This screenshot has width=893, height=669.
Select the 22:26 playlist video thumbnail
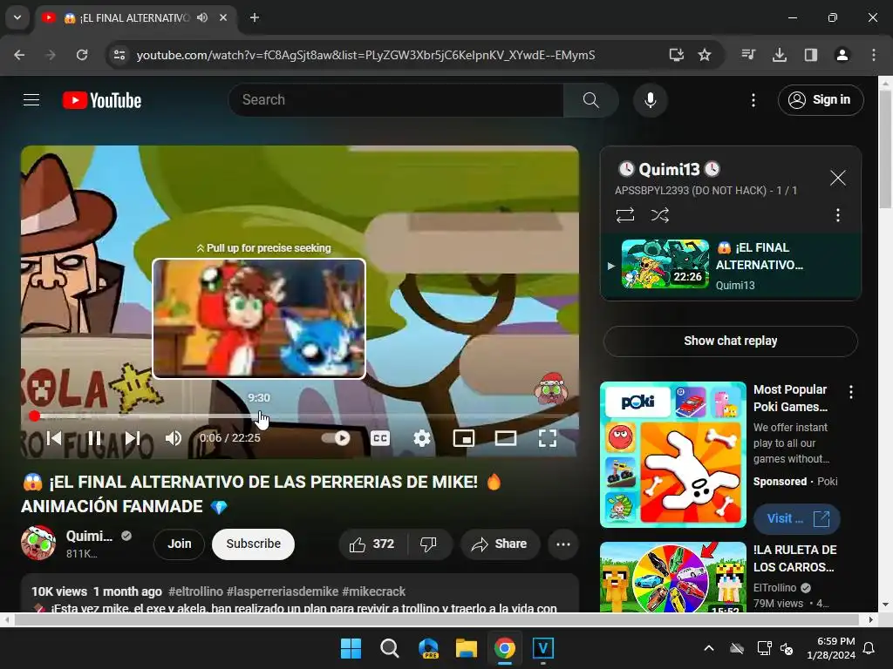[665, 264]
